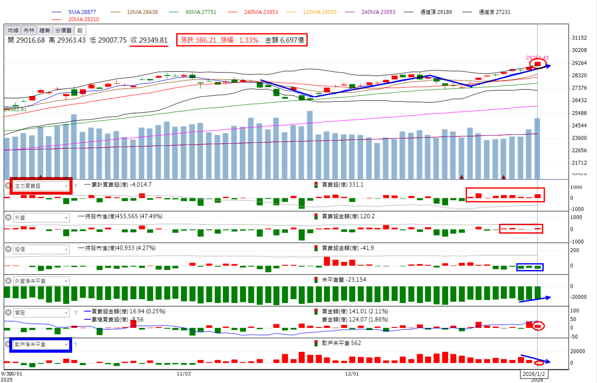The image size is (597, 383).
Task: Open the 外資淨未平倉 indicator dropdown
Action: 41,281
